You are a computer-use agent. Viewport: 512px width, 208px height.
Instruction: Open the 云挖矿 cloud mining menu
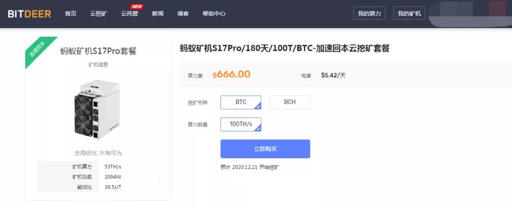point(99,14)
